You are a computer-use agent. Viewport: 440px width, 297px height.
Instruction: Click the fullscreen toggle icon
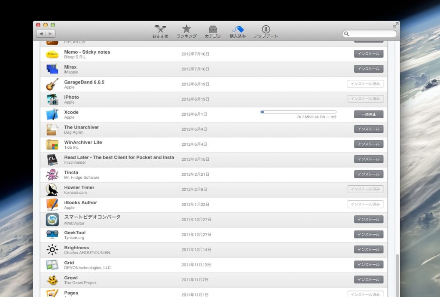click(395, 25)
